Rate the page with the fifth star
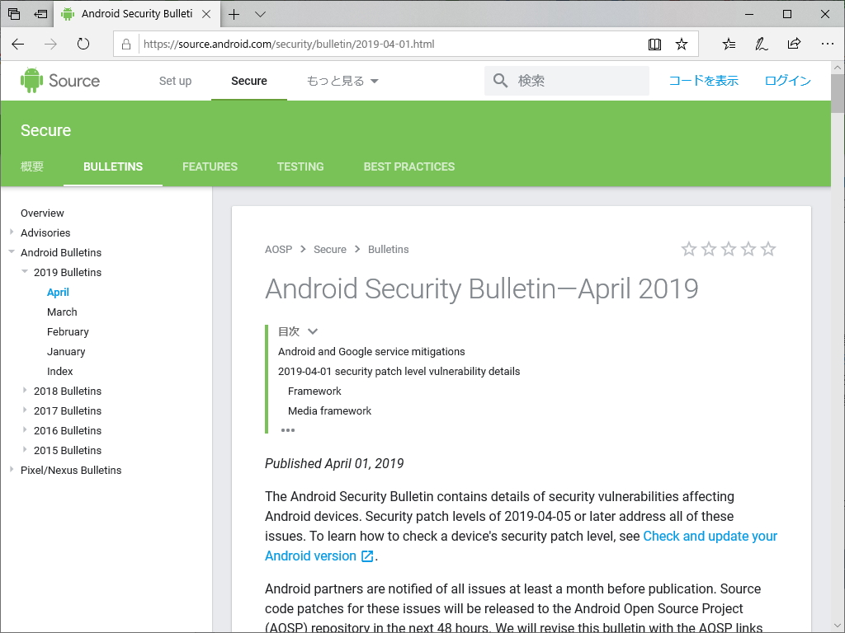845x633 pixels. 768,248
